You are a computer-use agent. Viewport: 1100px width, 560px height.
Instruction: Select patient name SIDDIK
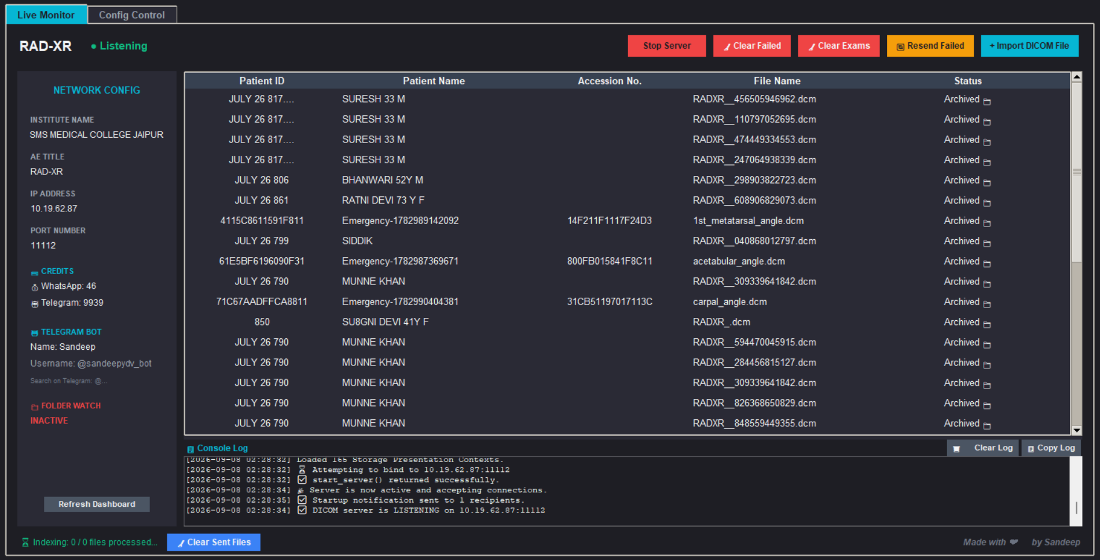pos(357,241)
